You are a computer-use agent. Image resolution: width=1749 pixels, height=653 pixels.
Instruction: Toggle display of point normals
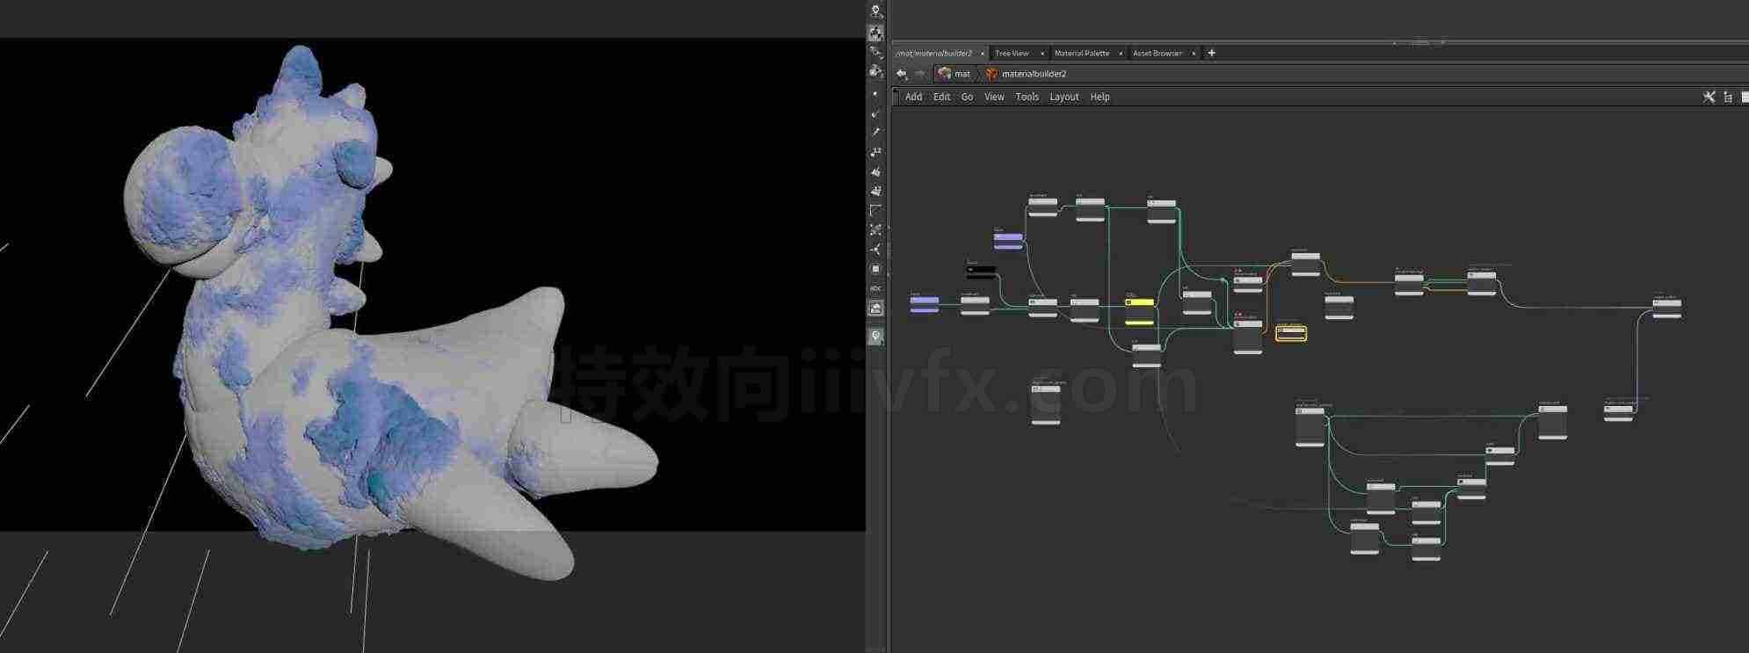click(875, 112)
